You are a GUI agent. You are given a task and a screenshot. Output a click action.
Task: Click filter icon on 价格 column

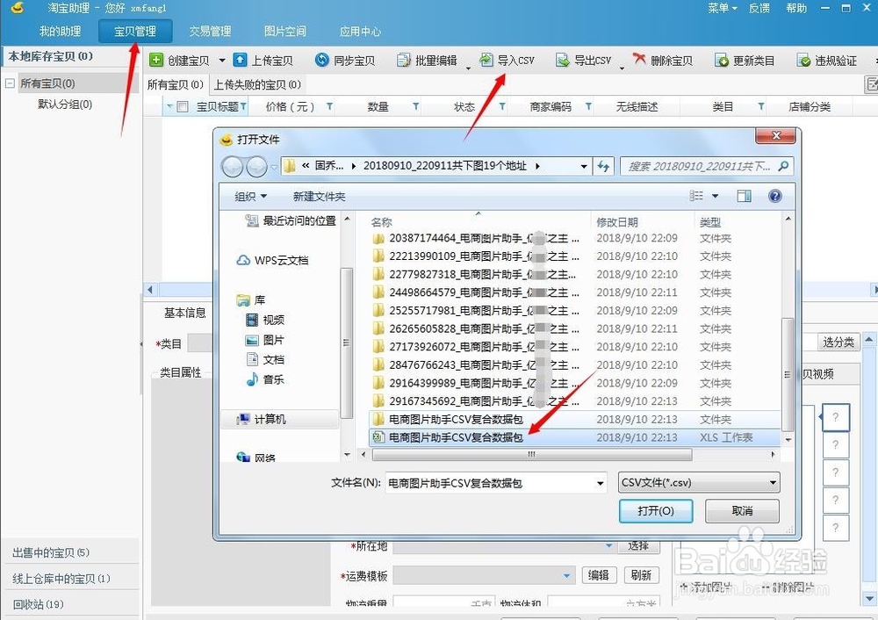tap(329, 106)
